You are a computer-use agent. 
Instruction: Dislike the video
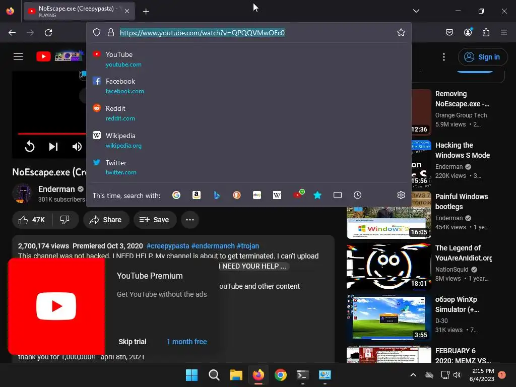(x=65, y=220)
